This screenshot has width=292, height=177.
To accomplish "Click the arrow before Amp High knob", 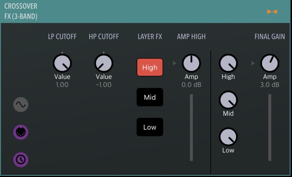I will (x=175, y=63).
